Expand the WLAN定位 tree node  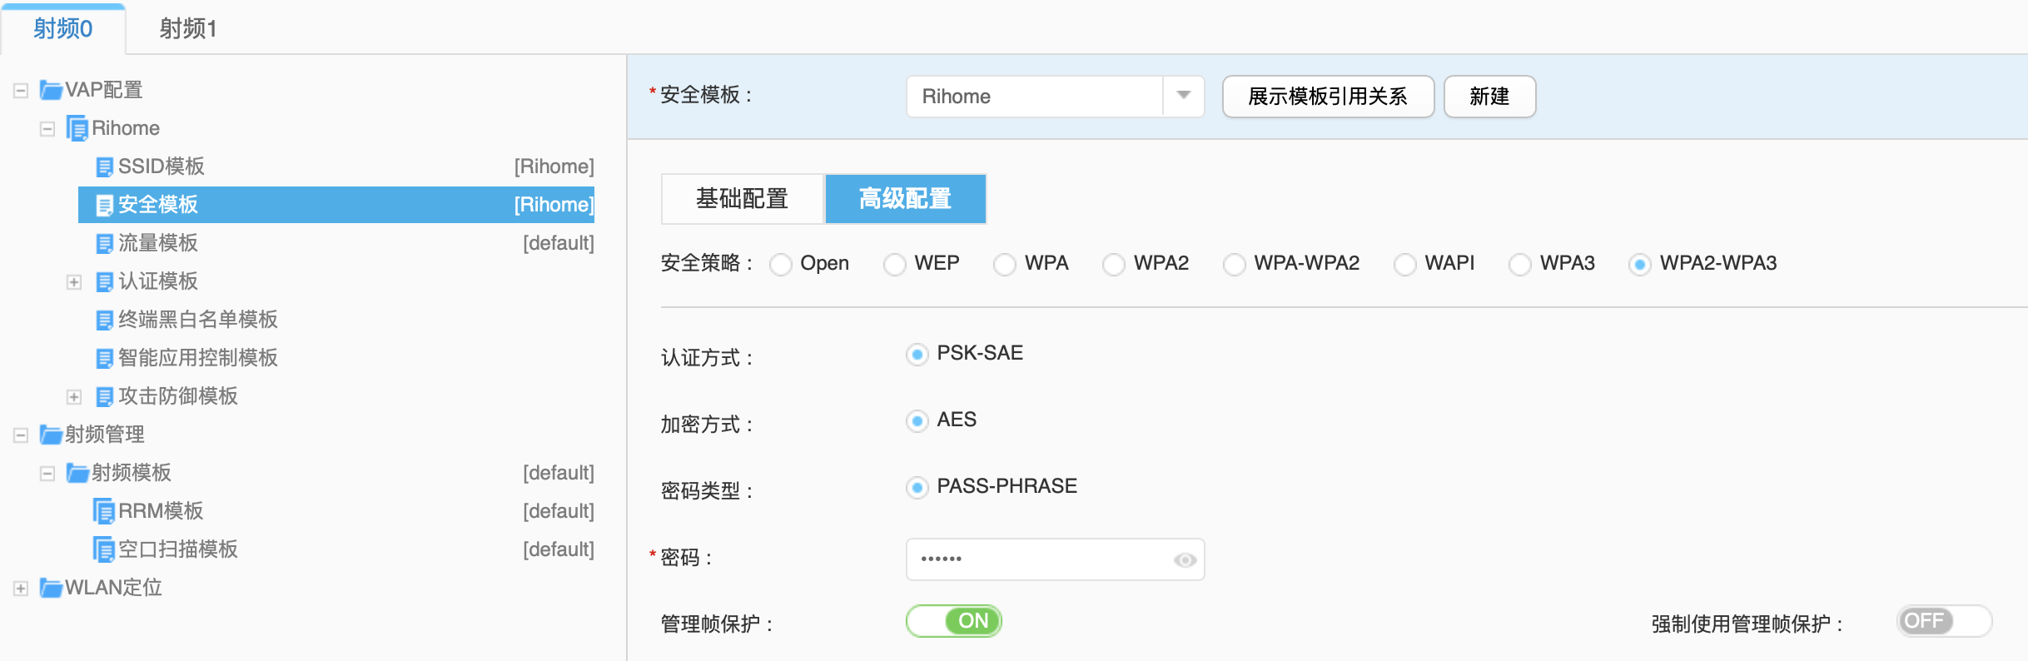coord(21,589)
